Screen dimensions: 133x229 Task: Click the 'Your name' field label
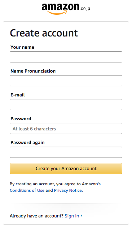pyautogui.click(x=22, y=47)
